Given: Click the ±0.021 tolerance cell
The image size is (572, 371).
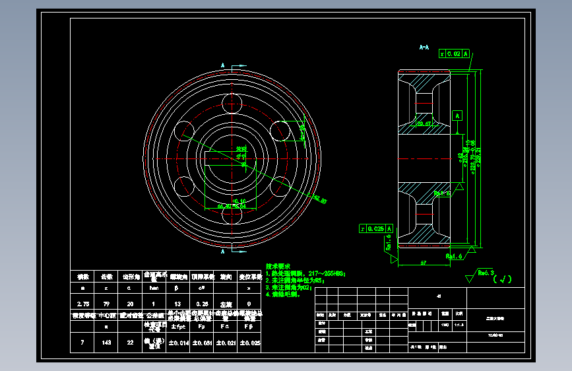Looking at the screenshot, I should coord(226,343).
